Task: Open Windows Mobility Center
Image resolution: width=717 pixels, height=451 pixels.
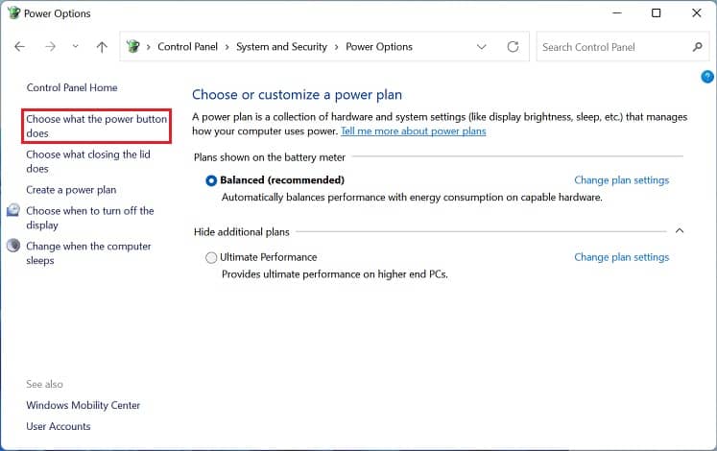Action: (x=84, y=405)
